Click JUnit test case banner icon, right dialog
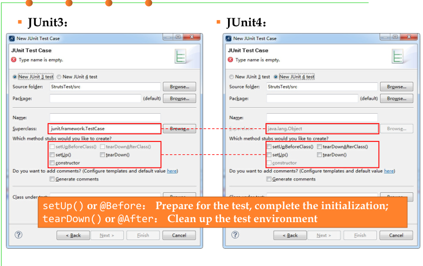 point(397,56)
